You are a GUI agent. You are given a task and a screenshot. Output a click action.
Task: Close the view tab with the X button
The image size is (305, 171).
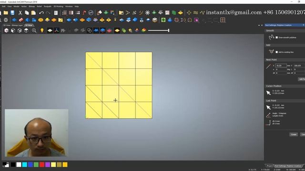click(x=262, y=25)
